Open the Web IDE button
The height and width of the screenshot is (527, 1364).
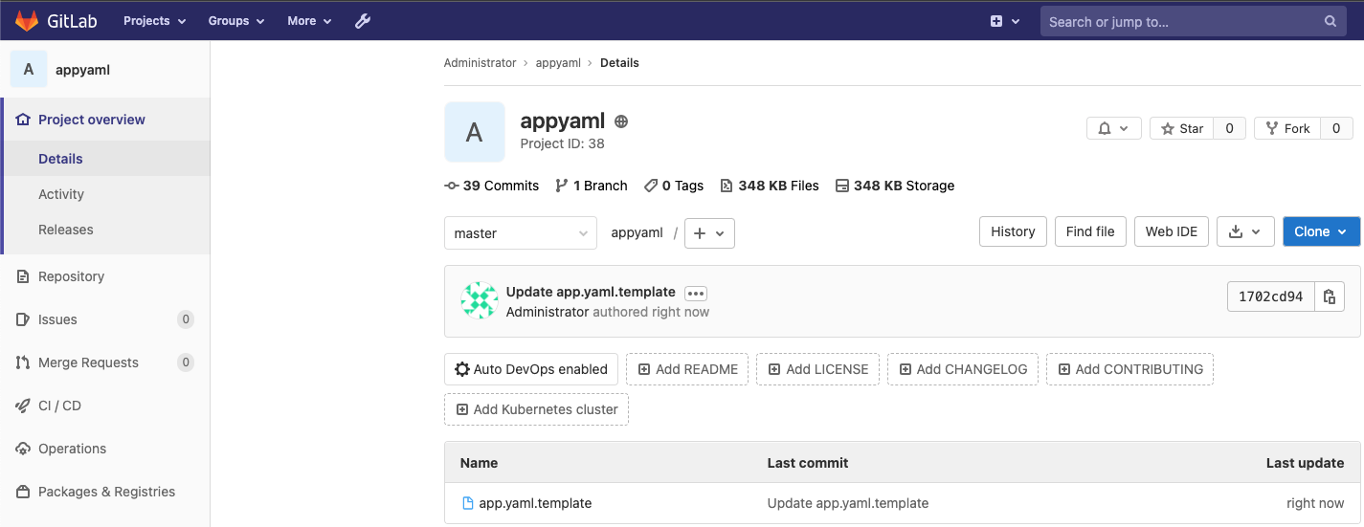[1172, 231]
